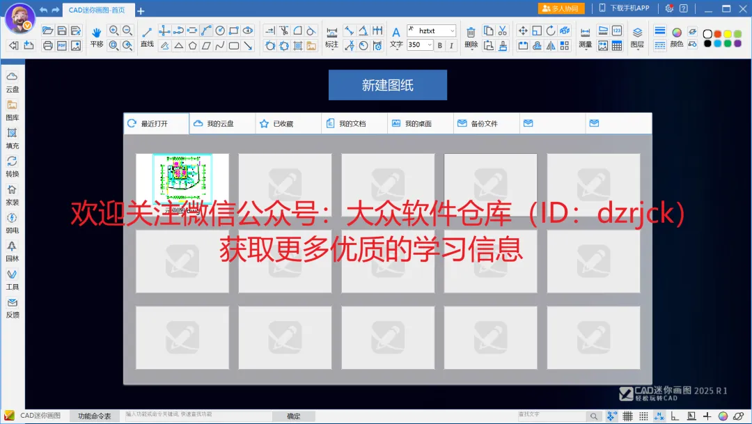
Task: Open 弱电 in the left sidebar
Action: tap(12, 223)
